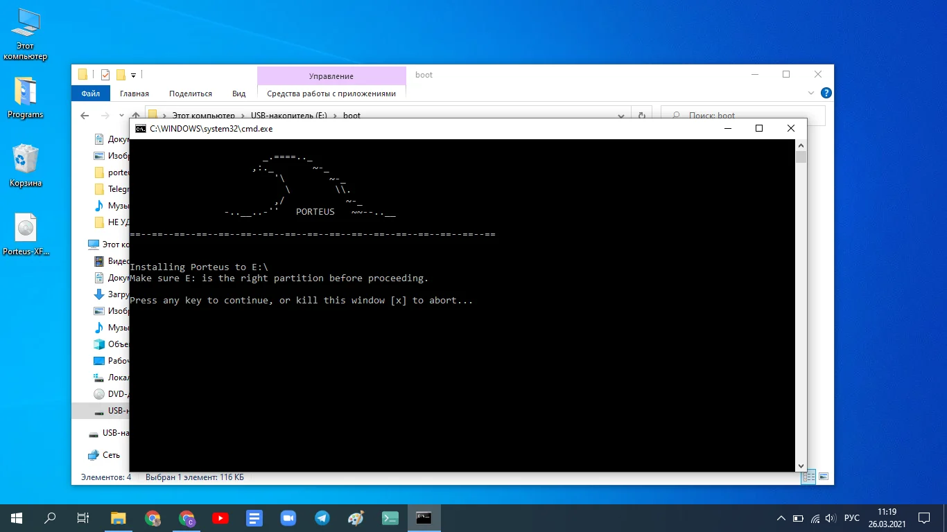Open Telegram from the taskbar
The width and height of the screenshot is (947, 532).
(x=322, y=517)
